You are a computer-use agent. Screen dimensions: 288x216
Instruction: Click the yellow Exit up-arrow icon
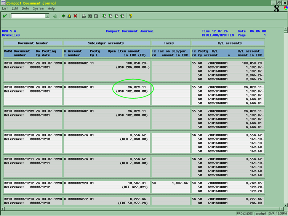pos(69,16)
